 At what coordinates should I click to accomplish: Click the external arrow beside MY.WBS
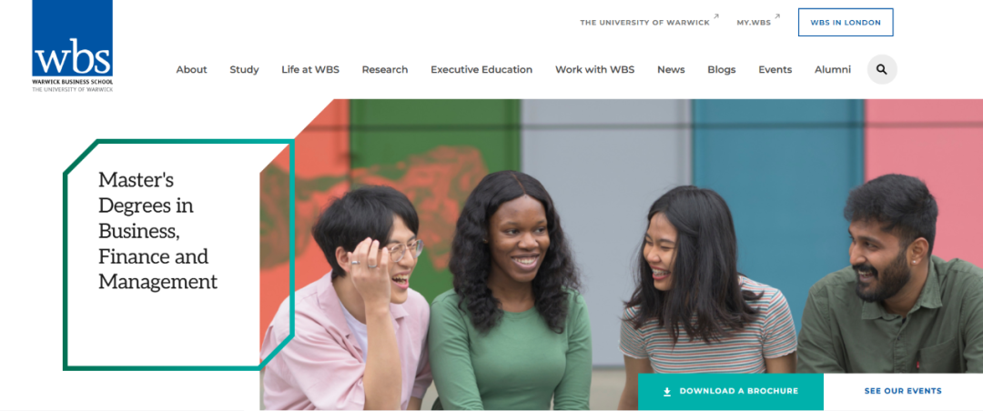[777, 17]
